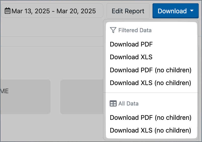Click the calendar icon beside the date range
This screenshot has width=202, height=142.
tap(7, 11)
